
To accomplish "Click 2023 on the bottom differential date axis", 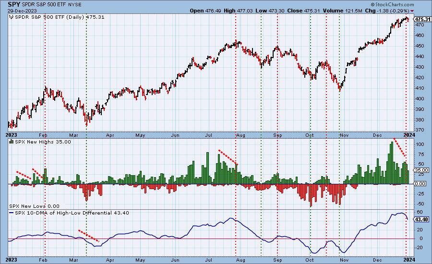I will coord(11,260).
